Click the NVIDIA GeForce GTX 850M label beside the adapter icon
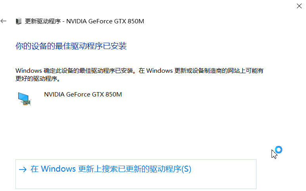306x191 pixels. tap(83, 95)
